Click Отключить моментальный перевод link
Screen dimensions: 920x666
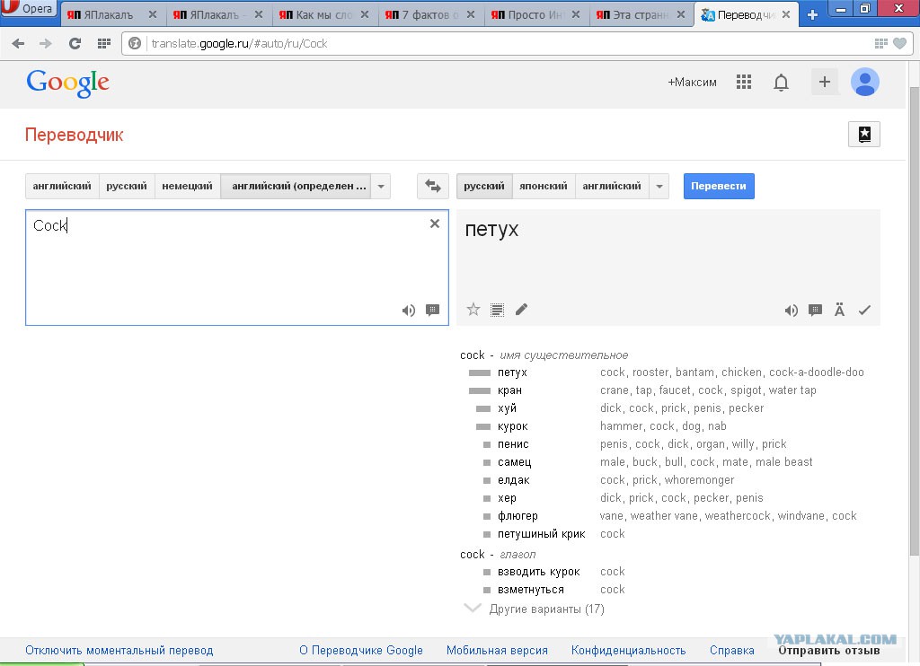click(119, 650)
